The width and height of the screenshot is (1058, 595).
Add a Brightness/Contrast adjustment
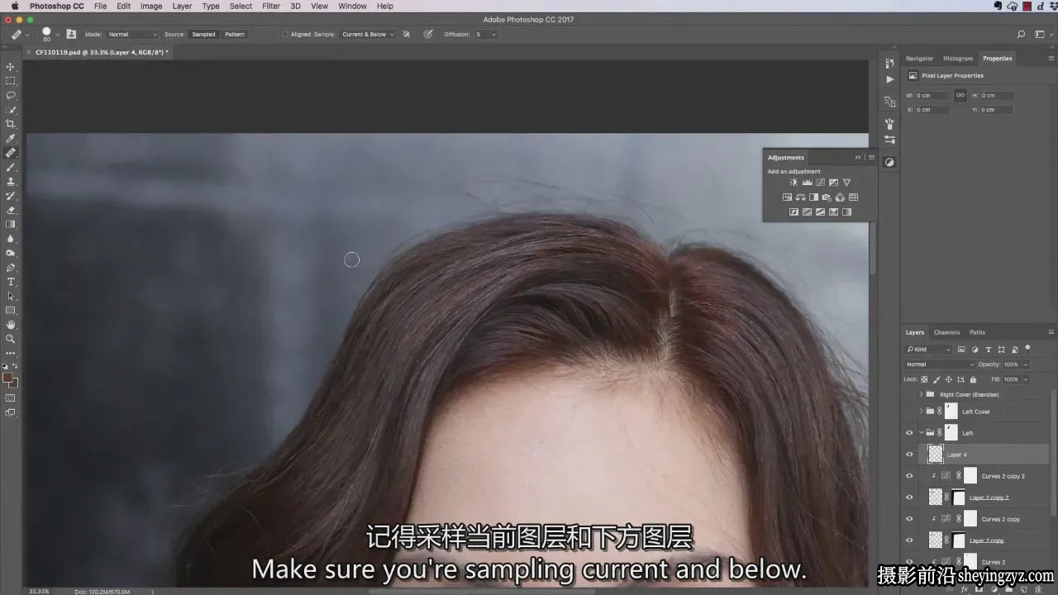tap(793, 183)
